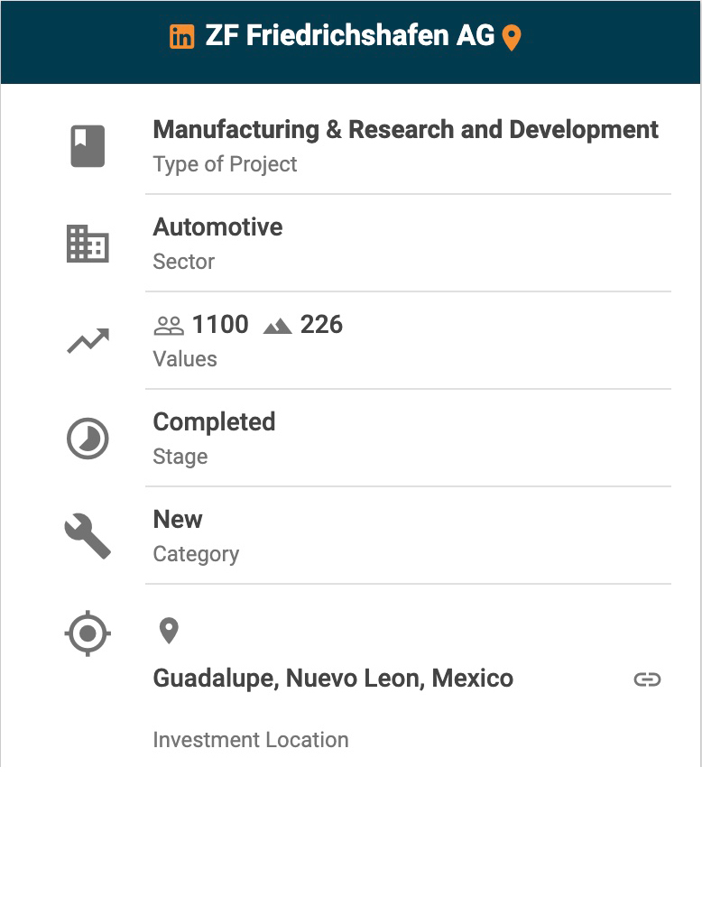Click the building icon for Sector

88,244
